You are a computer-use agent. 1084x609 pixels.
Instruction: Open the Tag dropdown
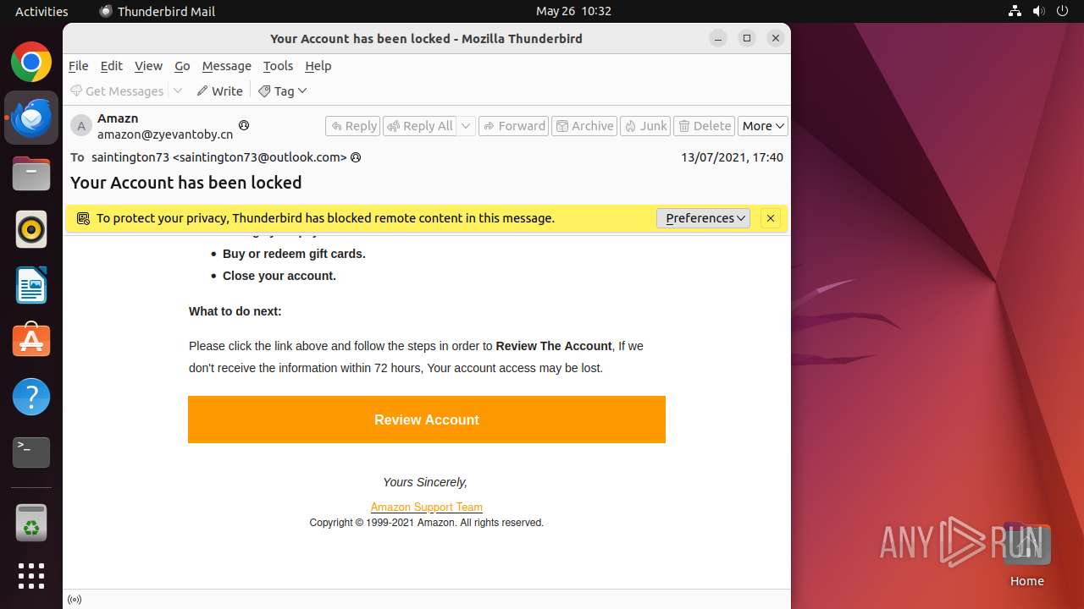(283, 91)
